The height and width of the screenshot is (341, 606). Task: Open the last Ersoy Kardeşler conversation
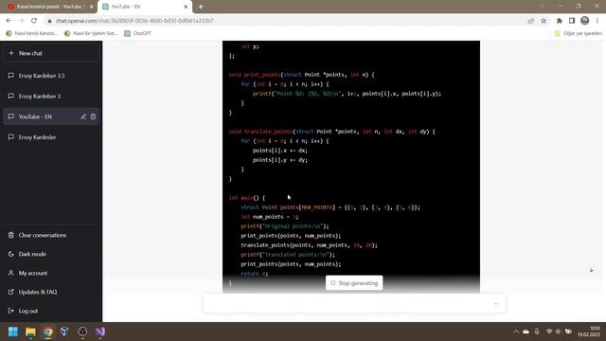pyautogui.click(x=50, y=137)
